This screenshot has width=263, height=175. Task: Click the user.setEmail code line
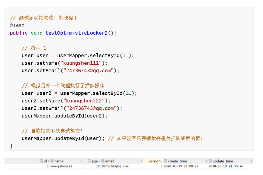71,71
